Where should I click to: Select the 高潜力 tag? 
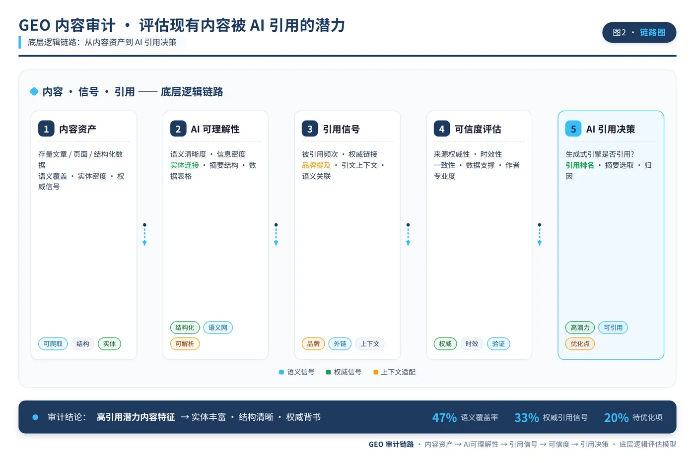580,328
